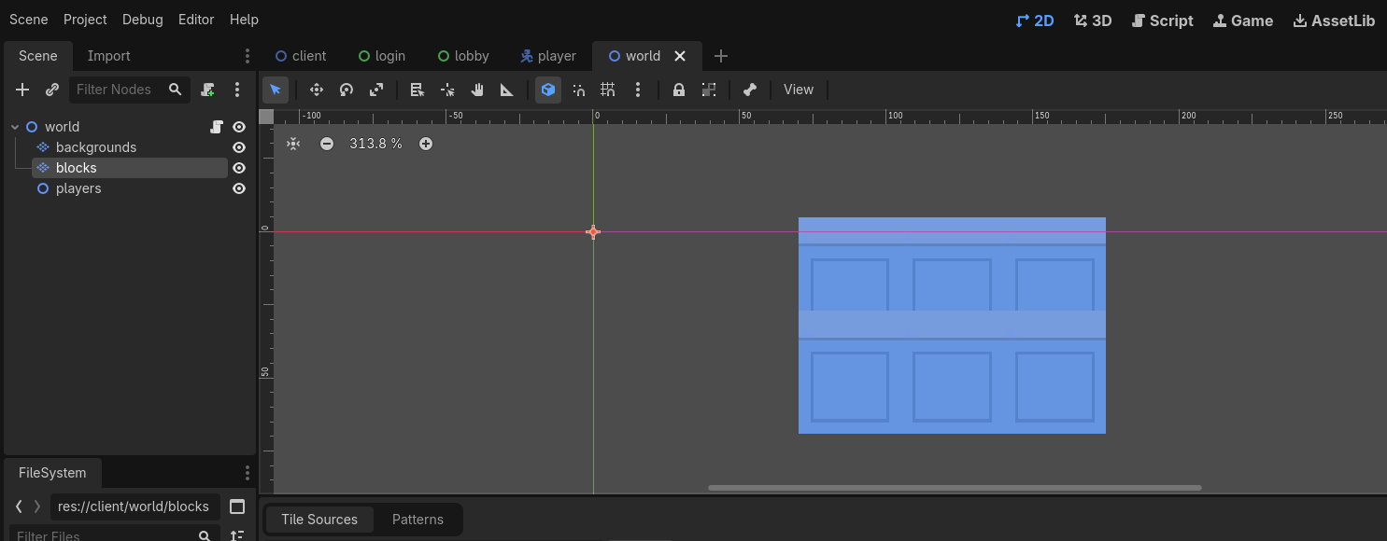Screen dimensions: 1387x541
Task: Activate the Ruler measuring tool
Action: [x=507, y=90]
